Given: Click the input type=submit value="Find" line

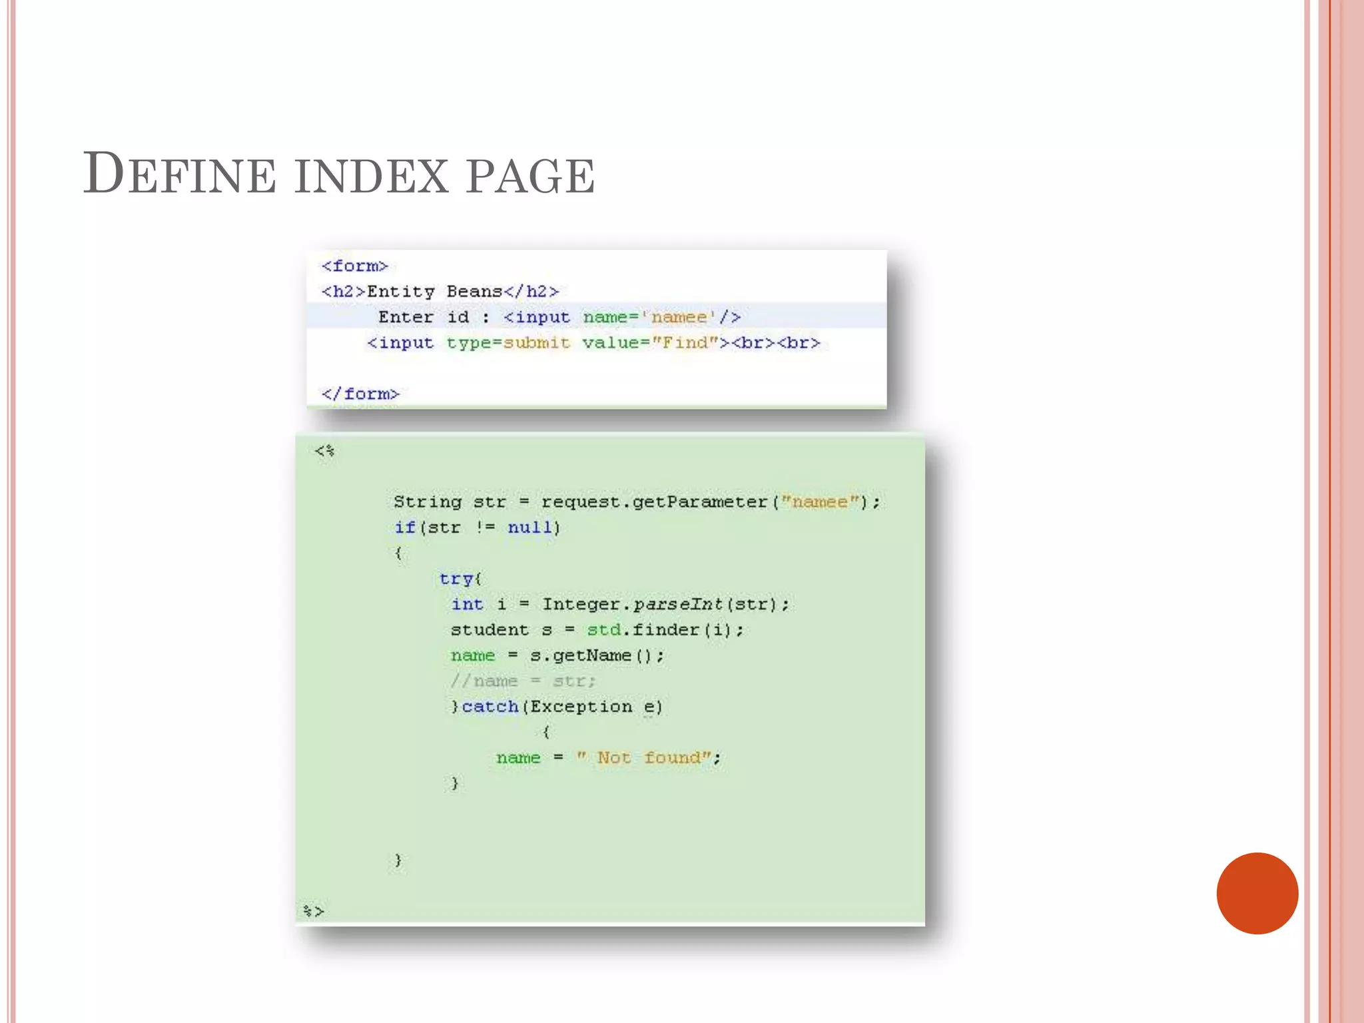Looking at the screenshot, I should pyautogui.click(x=593, y=343).
